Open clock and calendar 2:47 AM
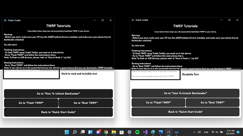Viewport: 243px width, 136px height. (230, 132)
